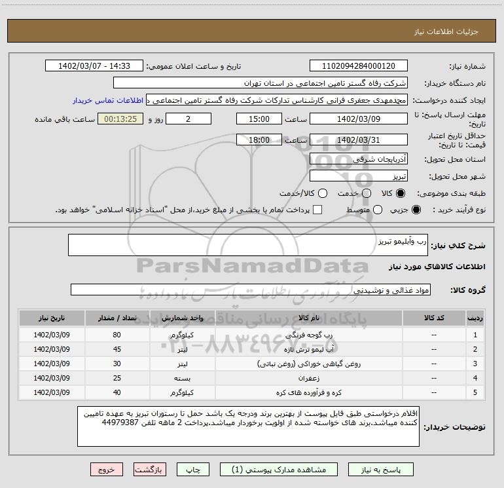Click the خروج exit button
The height and width of the screenshot is (488, 504).
107,470
